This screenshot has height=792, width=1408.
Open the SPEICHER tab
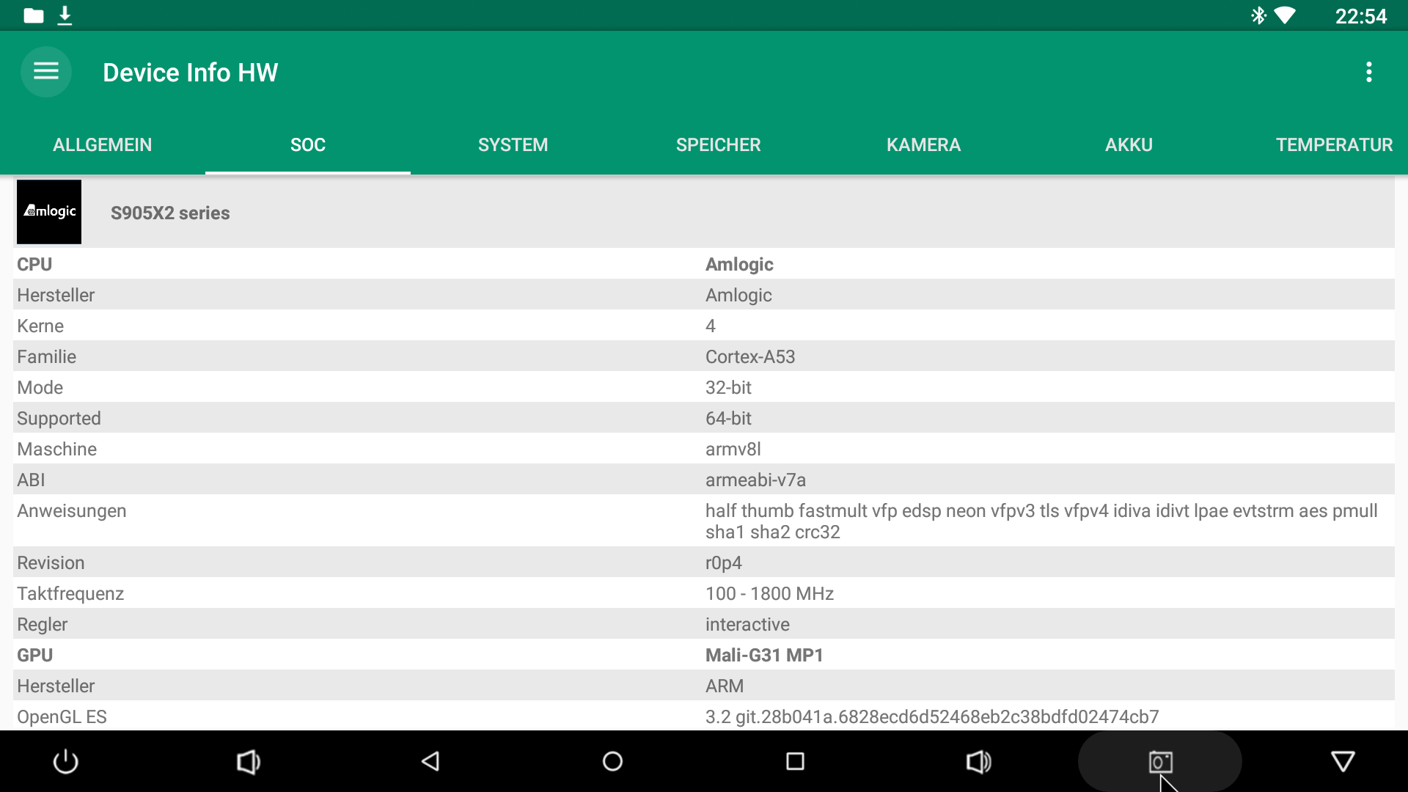pos(719,144)
